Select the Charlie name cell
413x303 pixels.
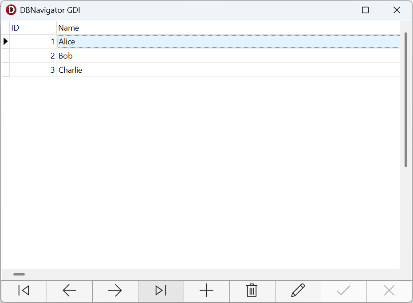[x=228, y=70]
